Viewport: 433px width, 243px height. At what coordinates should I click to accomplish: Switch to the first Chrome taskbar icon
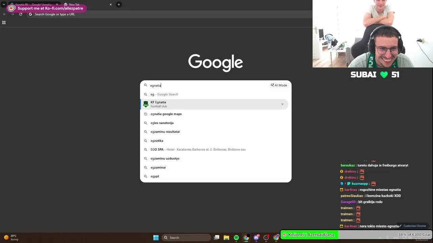(246, 238)
